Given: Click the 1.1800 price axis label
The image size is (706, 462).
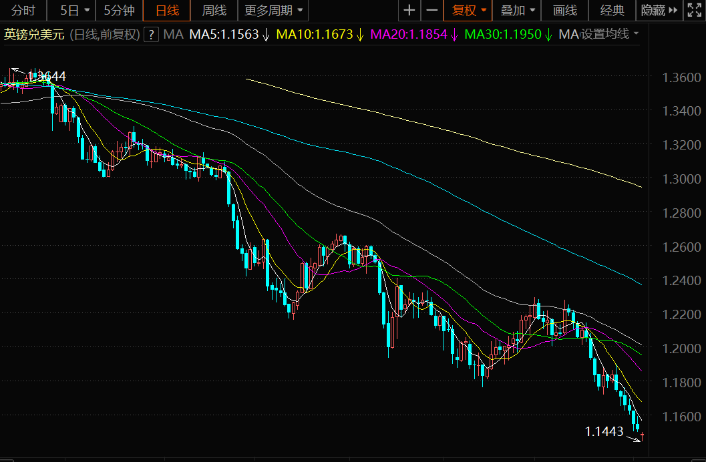Looking at the screenshot, I should point(681,383).
